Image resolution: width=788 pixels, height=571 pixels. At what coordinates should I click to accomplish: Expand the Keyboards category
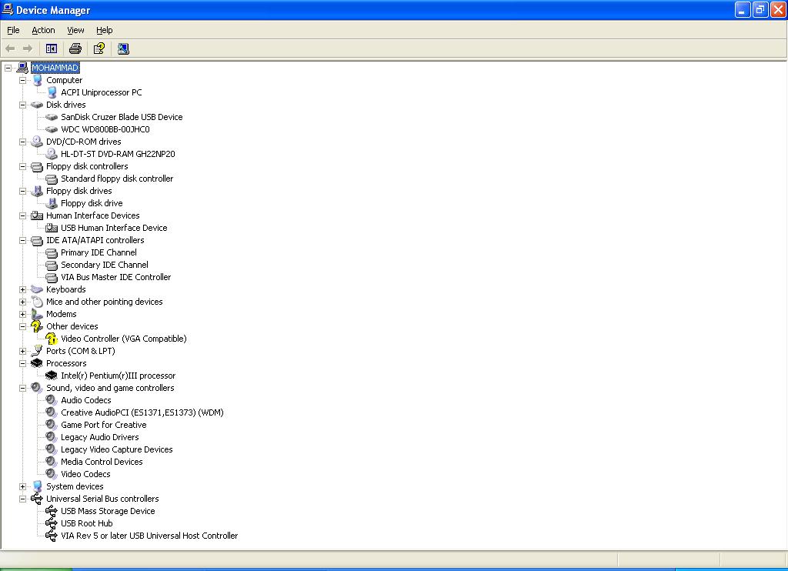click(22, 289)
